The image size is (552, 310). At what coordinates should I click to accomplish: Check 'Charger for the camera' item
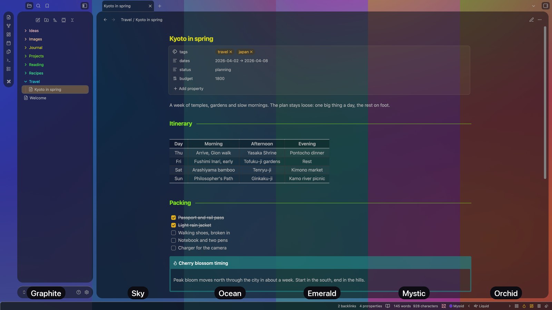[174, 248]
